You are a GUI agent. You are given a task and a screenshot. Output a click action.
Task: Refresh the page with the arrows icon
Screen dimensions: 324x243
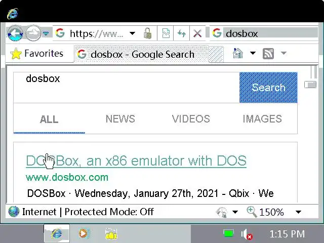pyautogui.click(x=182, y=33)
